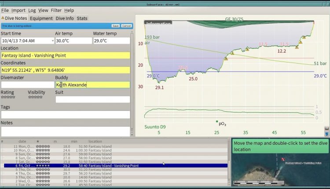This screenshot has height=189, width=330.
Task: Click the 29.1 max depth label
Action: pos(159,87)
